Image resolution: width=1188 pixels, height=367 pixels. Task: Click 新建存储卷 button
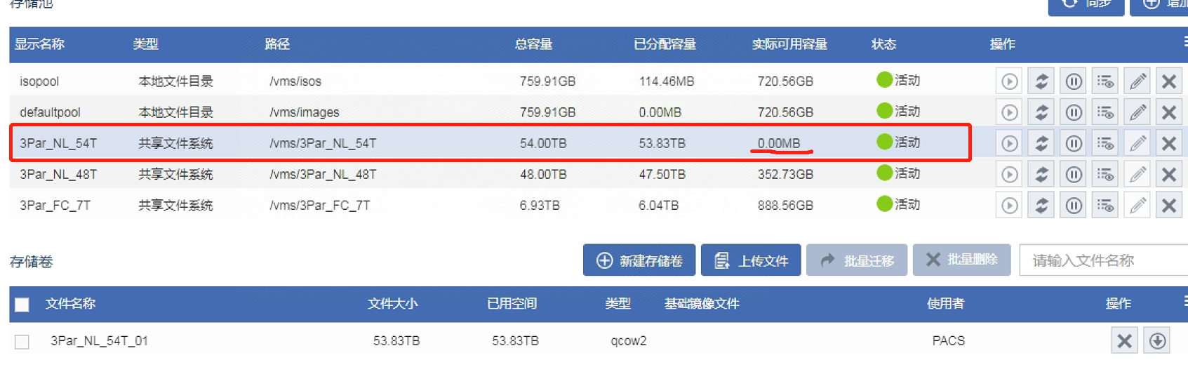coord(639,260)
